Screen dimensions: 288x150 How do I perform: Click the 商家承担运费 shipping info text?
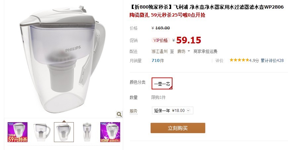205,51
